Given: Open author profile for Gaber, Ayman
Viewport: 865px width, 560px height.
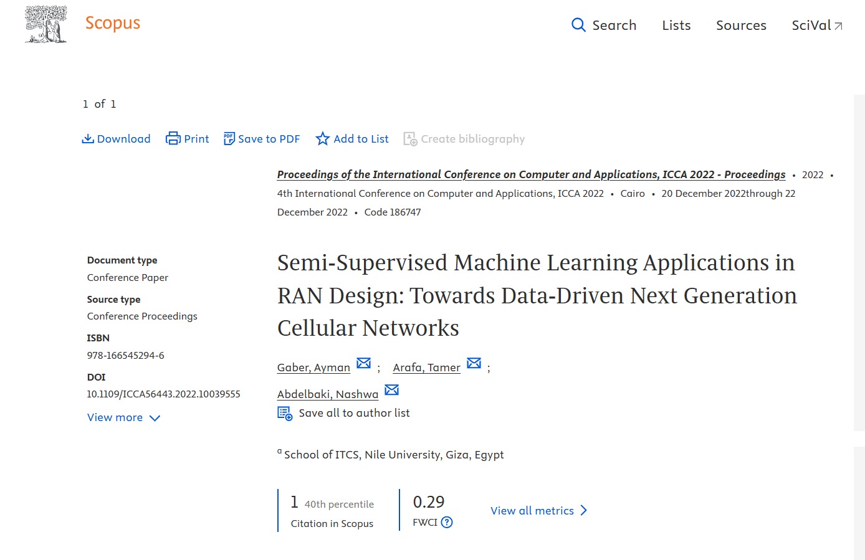Looking at the screenshot, I should tap(313, 368).
